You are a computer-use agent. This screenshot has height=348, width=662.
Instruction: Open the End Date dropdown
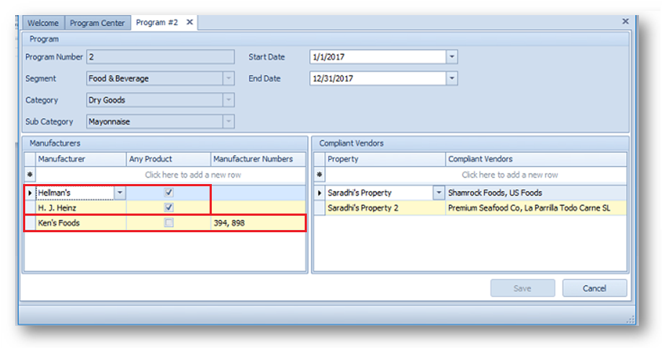click(x=451, y=78)
